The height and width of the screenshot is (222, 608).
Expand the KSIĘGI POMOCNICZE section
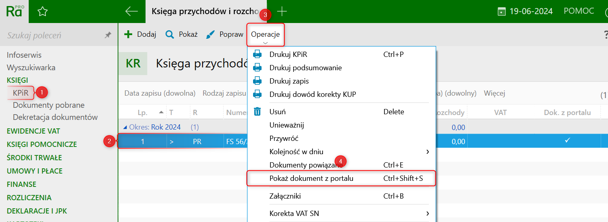[x=42, y=145]
